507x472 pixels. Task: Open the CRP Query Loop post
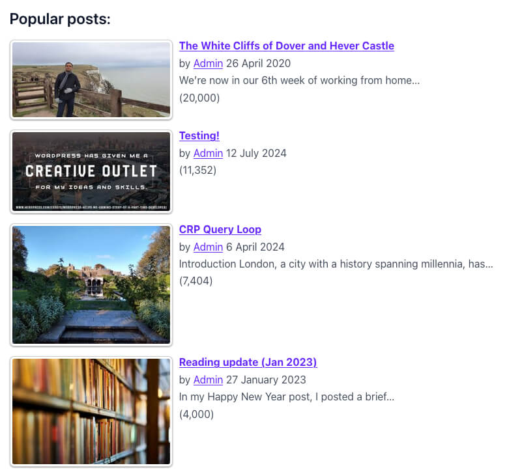(220, 229)
